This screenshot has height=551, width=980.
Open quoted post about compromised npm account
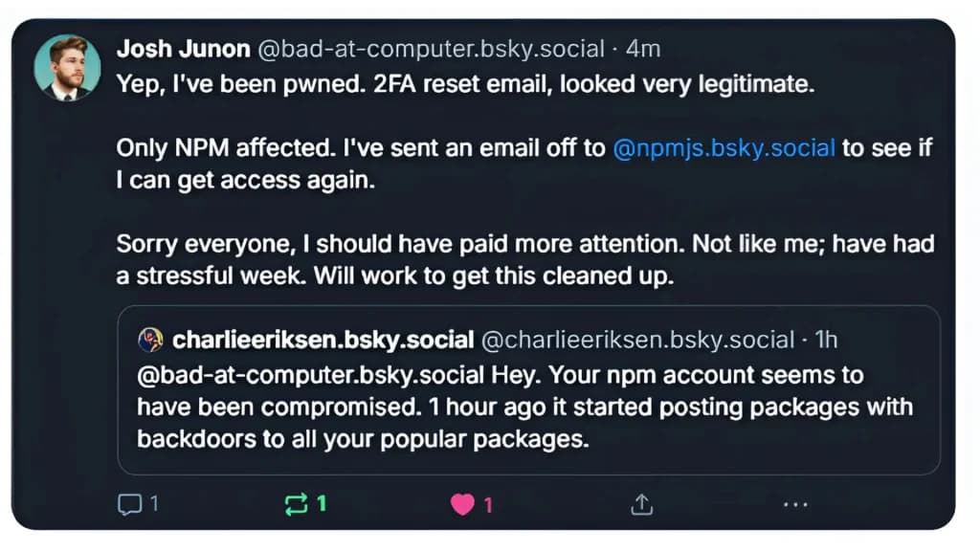(x=528, y=390)
